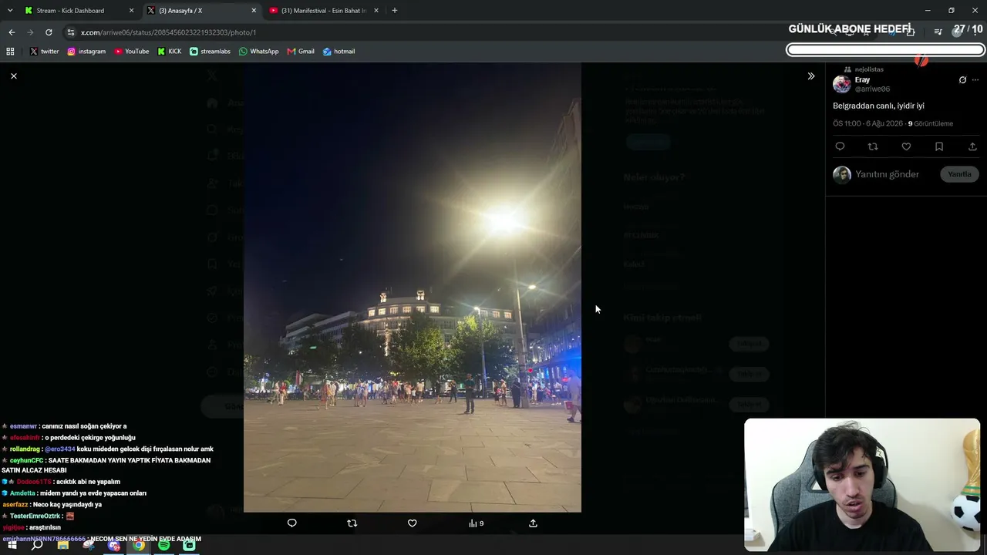987x555 pixels.
Task: Like the photo using the bottom heart icon
Action: pos(412,523)
